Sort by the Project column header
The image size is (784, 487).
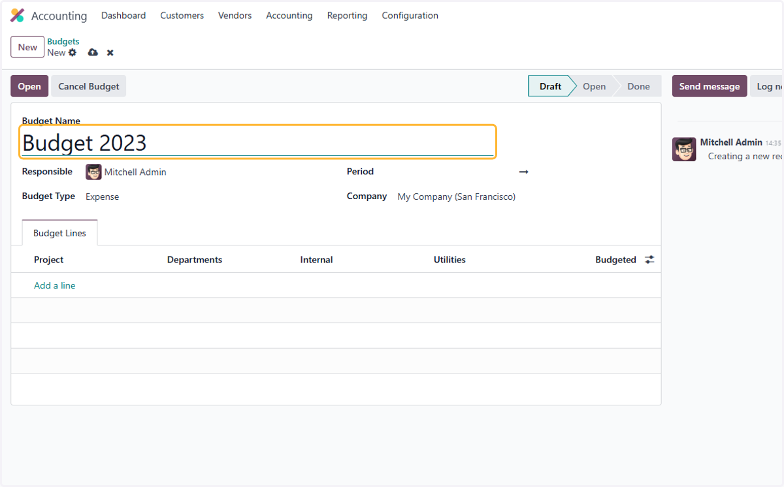click(x=49, y=260)
